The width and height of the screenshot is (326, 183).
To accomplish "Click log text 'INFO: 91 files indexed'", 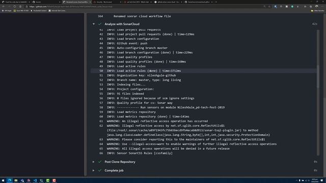I will point(125,94).
